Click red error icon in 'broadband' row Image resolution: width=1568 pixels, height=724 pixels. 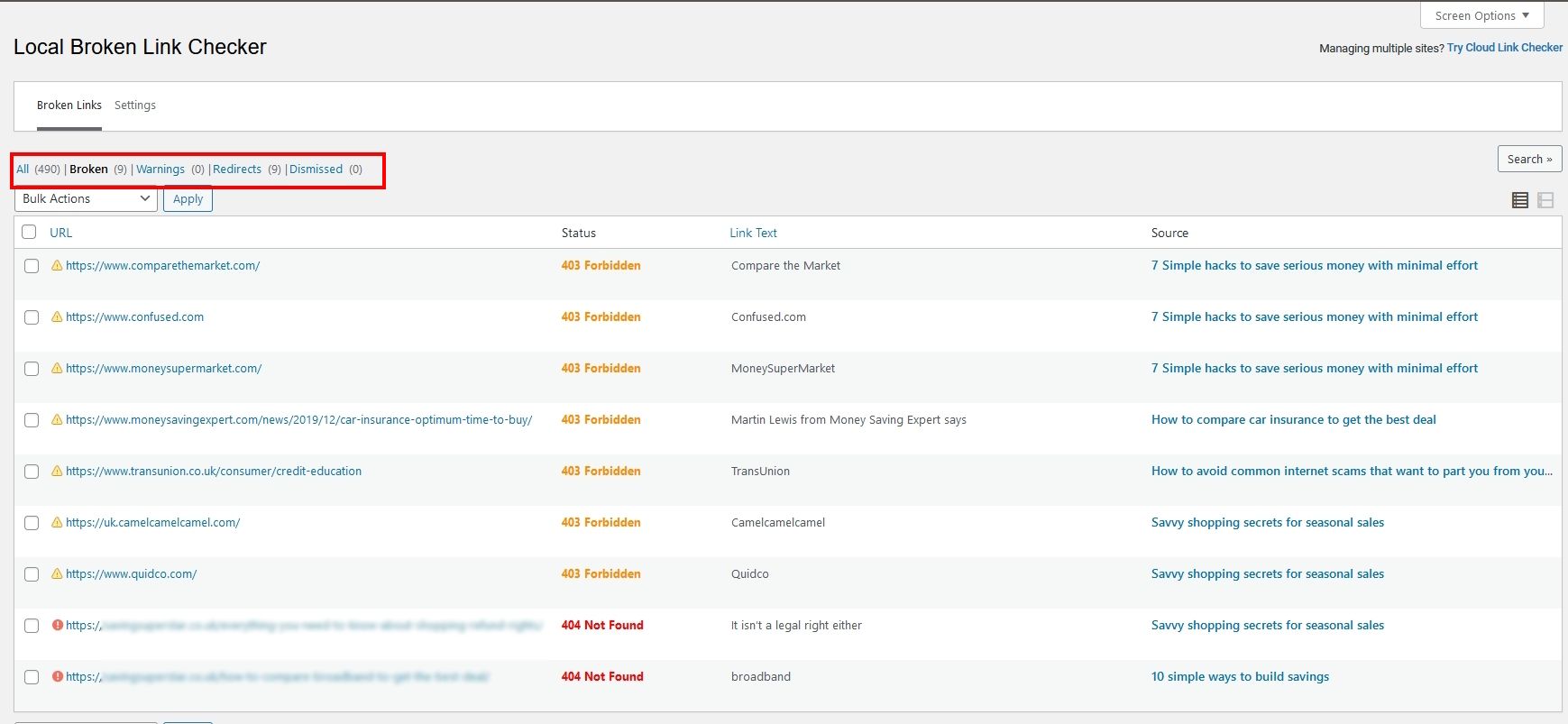point(58,676)
